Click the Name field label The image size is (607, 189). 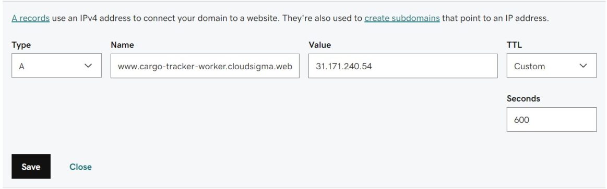click(122, 45)
